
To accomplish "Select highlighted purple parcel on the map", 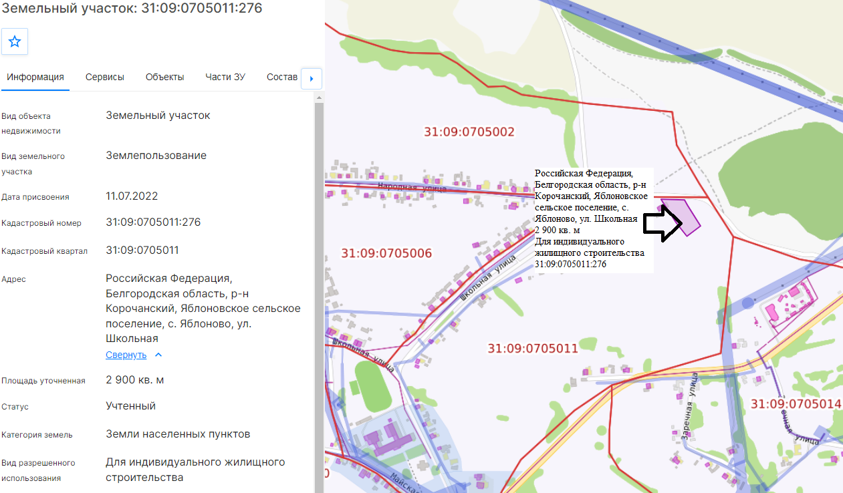I will 682,215.
